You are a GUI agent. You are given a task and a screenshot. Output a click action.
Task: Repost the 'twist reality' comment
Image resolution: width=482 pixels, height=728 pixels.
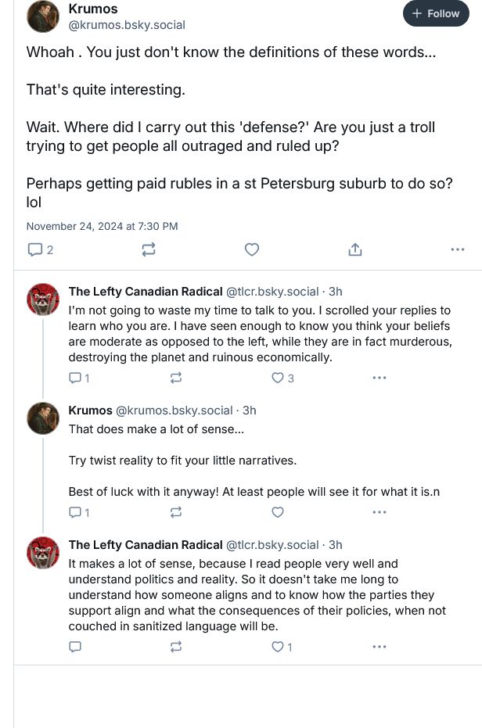point(176,513)
